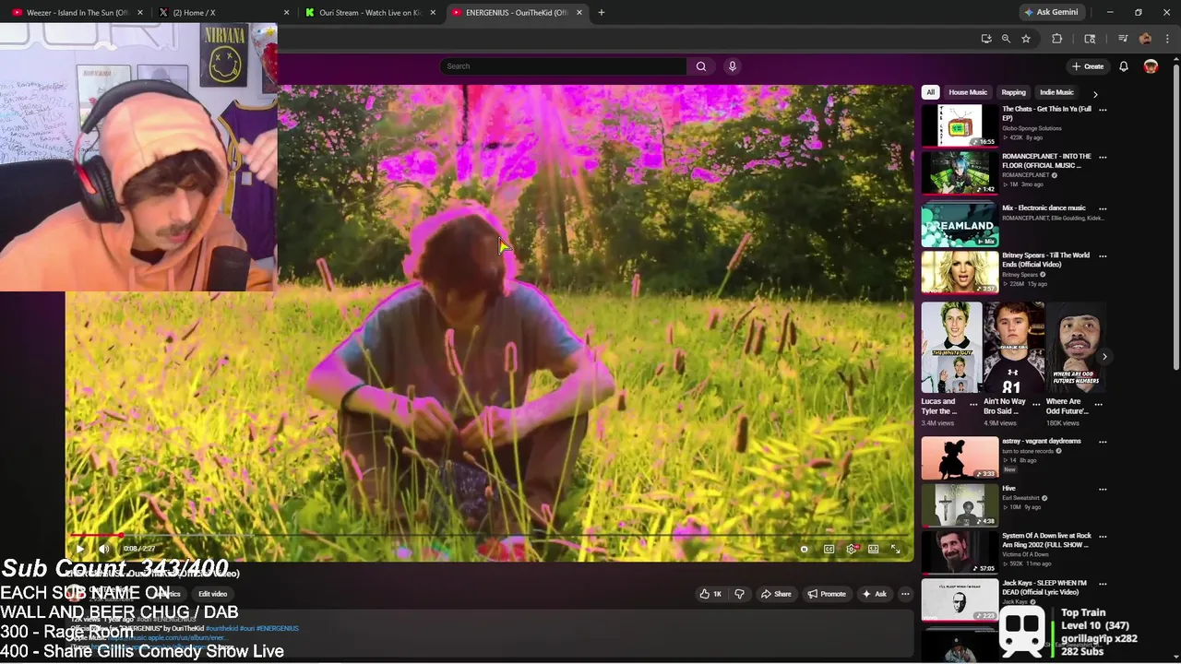The image size is (1181, 664).
Task: Open The Chats Get This In Ya thumbnail
Action: pos(960,126)
